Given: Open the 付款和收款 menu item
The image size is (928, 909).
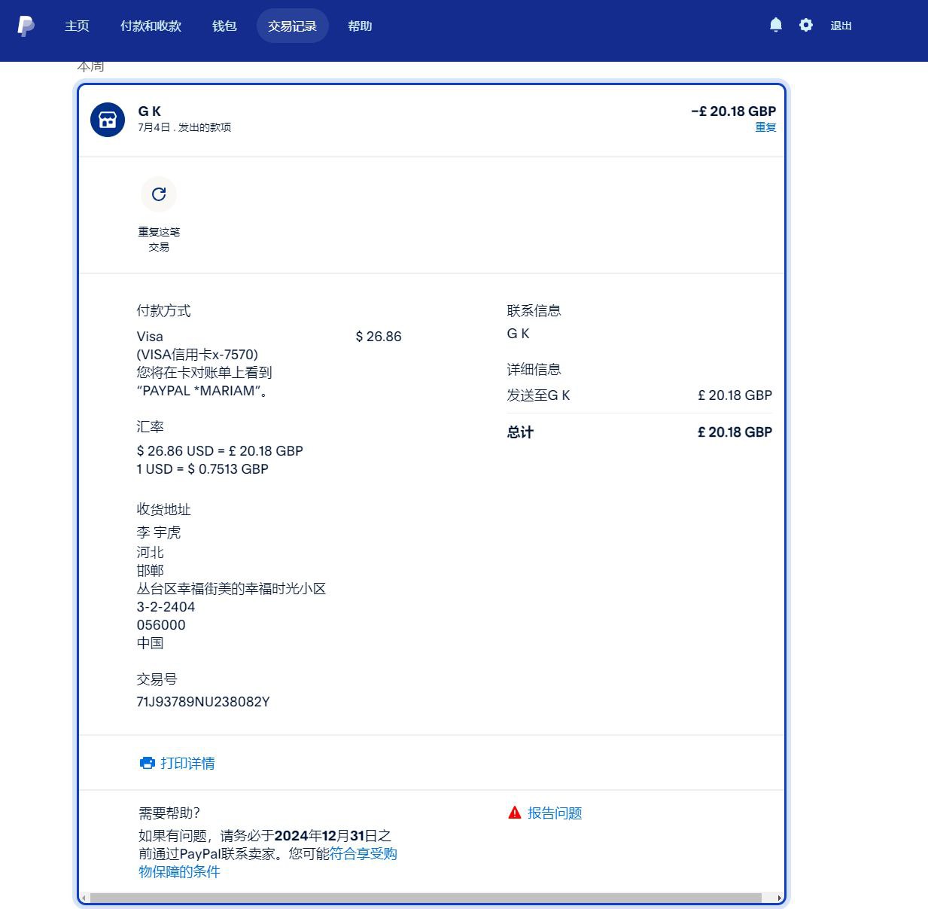Looking at the screenshot, I should 151,26.
